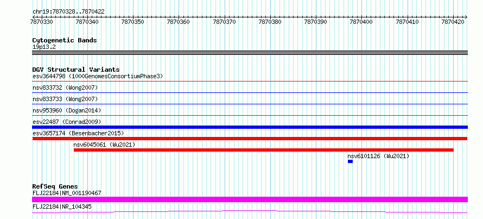Select the magenta FLJ22184 NM_001190467 gene bar
The width and height of the screenshot is (483, 219).
click(250, 199)
